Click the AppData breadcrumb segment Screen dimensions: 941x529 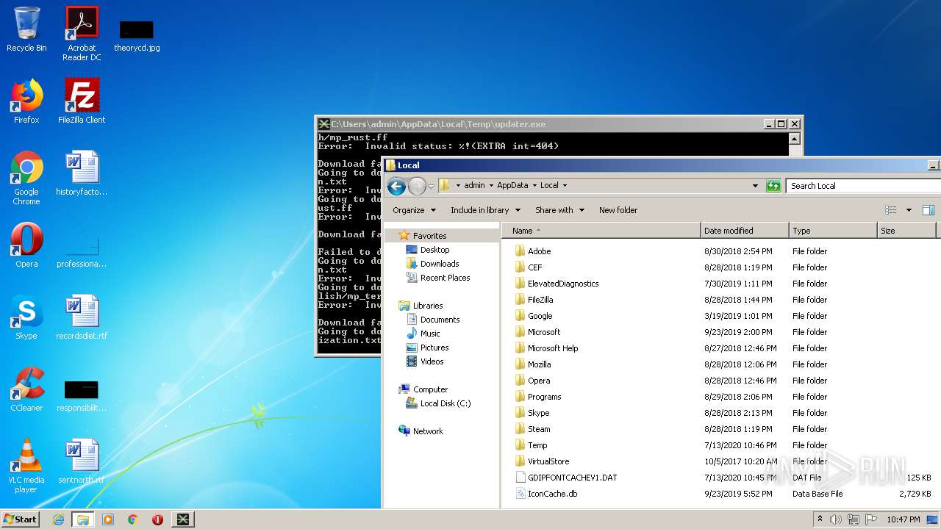point(512,186)
